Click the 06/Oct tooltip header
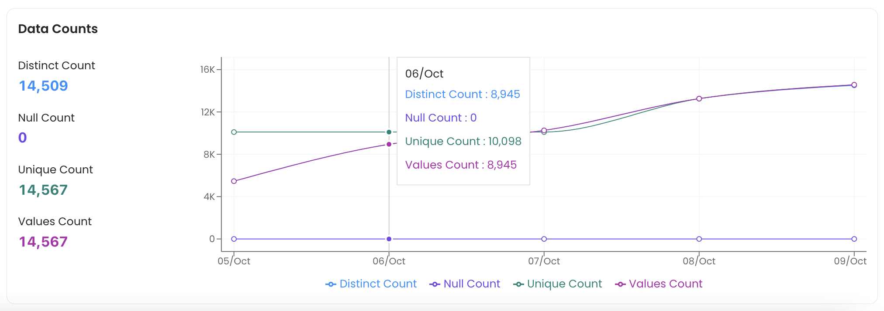This screenshot has width=884, height=311. [x=424, y=74]
